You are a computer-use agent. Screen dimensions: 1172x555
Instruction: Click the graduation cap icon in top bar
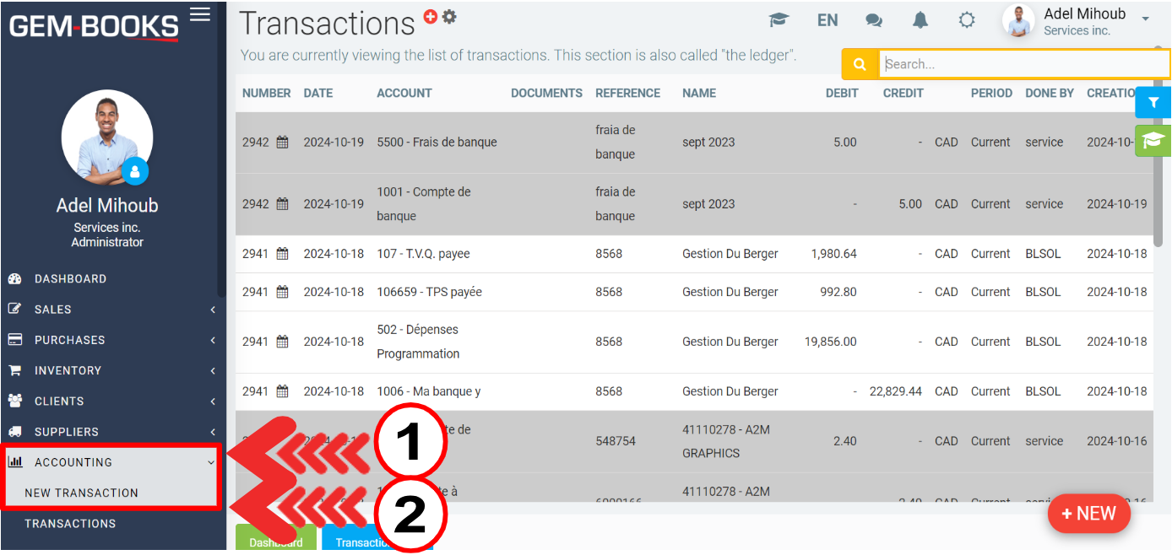[x=778, y=20]
